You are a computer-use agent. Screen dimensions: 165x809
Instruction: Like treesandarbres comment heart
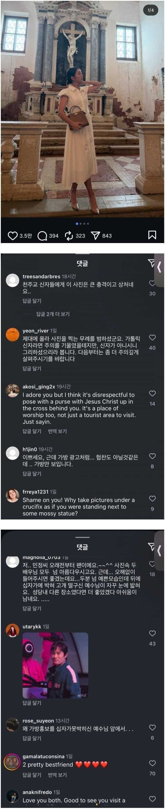152,283
